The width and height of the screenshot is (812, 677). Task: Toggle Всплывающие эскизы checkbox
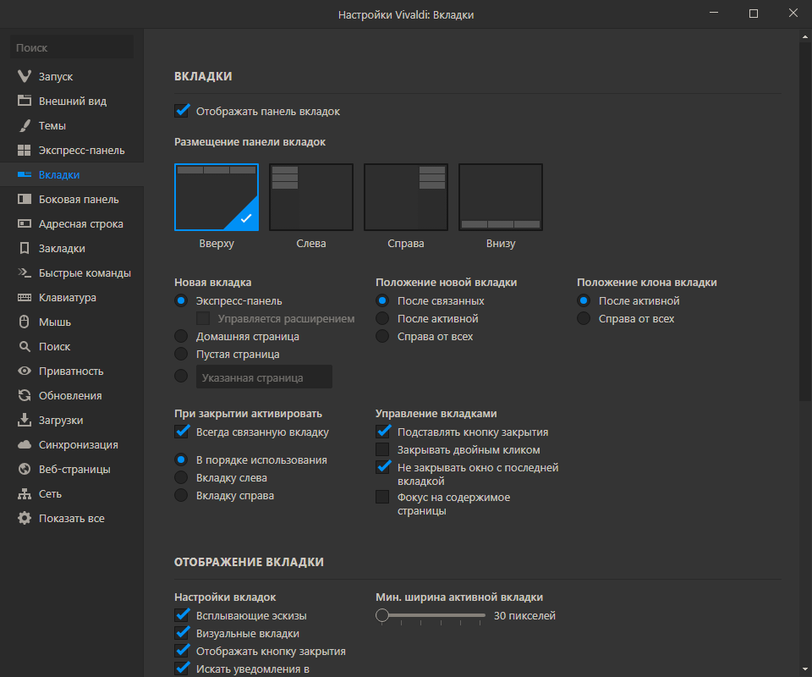coord(181,615)
